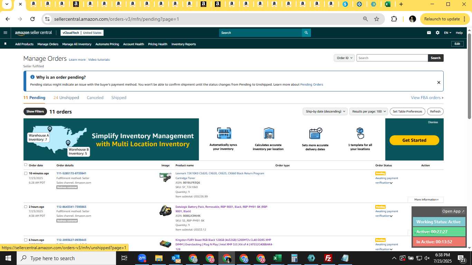Go back with the browser back arrow

8,19
